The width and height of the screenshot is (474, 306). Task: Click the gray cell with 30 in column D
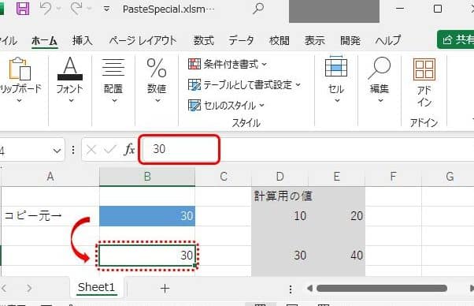[x=280, y=256]
